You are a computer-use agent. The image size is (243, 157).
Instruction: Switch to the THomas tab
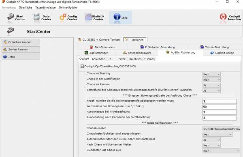(149, 59)
